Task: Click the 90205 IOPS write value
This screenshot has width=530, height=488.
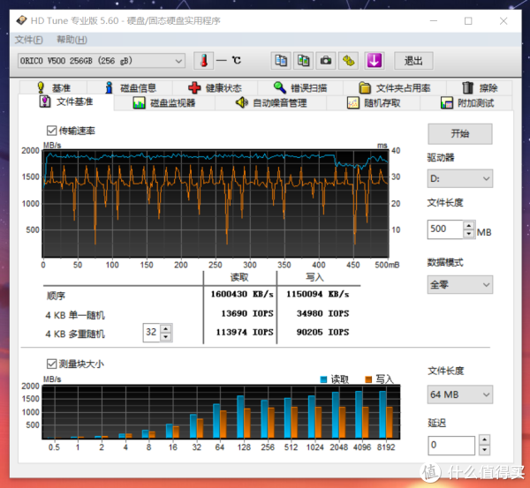Action: point(322,333)
